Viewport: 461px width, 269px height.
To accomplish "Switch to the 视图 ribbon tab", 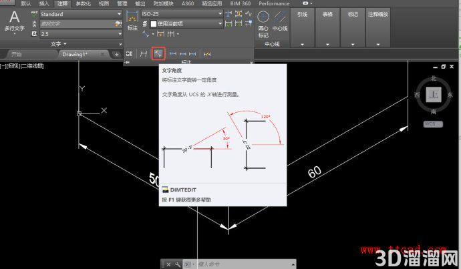I will tap(104, 3).
